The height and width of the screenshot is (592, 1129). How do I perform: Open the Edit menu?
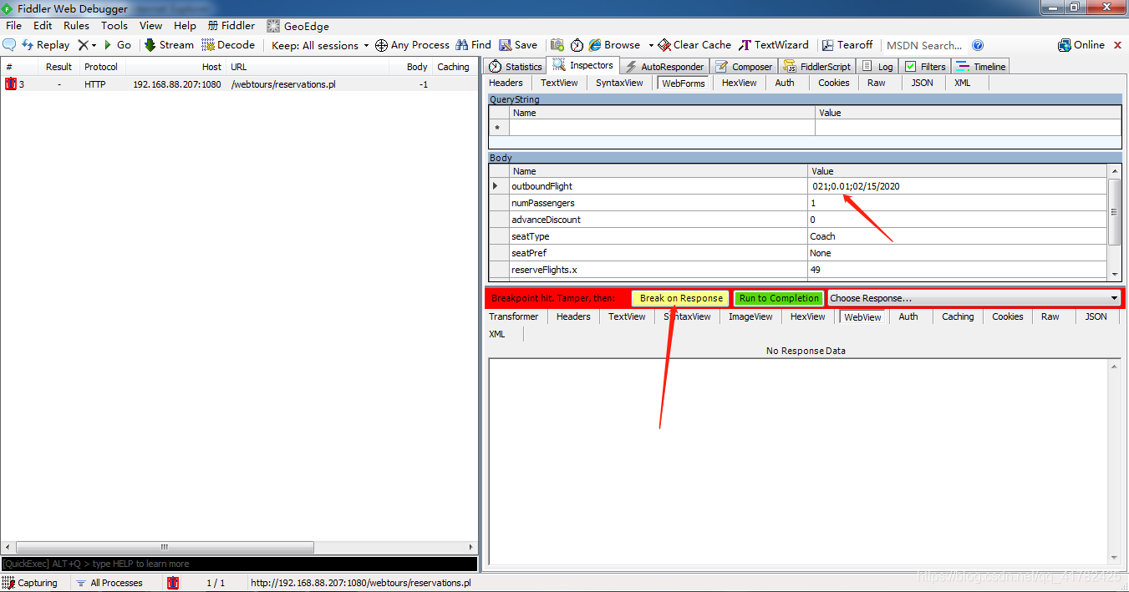pyautogui.click(x=43, y=26)
